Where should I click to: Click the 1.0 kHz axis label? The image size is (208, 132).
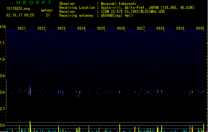(x=3, y=59)
